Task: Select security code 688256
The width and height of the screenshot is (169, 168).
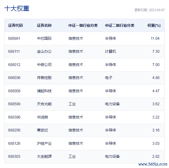Action: click(14, 130)
